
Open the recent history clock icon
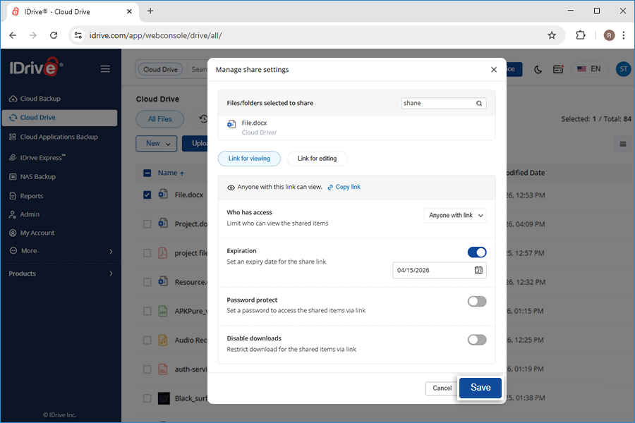203,119
